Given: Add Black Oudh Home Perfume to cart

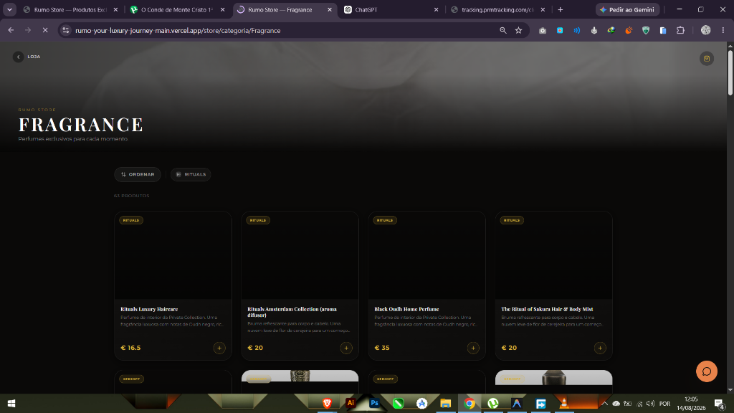Looking at the screenshot, I should [x=473, y=348].
